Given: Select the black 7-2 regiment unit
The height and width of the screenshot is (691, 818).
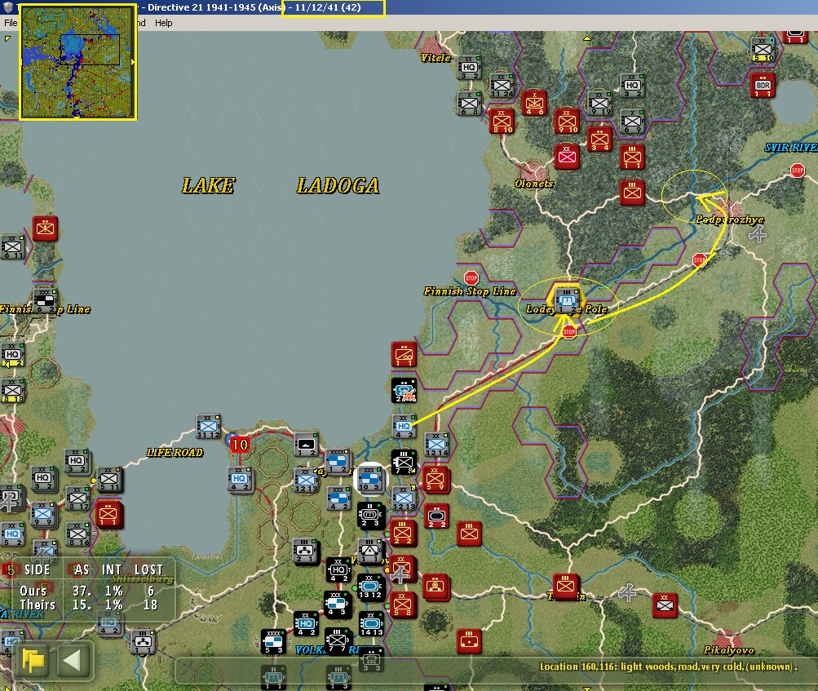Looking at the screenshot, I should pyautogui.click(x=404, y=463).
